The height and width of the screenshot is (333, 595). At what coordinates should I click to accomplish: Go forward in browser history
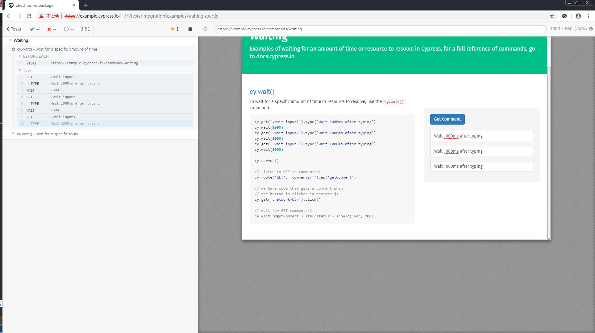[19, 16]
